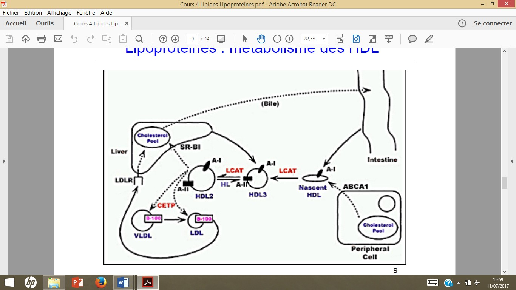
Task: Toggle the hand pan tool
Action: (261, 39)
